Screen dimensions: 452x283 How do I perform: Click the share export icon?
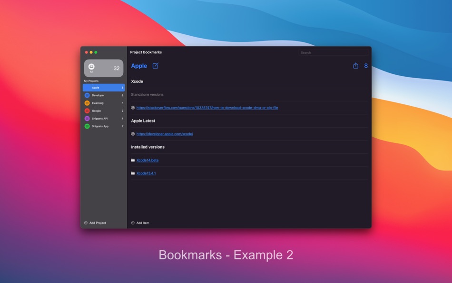click(x=356, y=66)
